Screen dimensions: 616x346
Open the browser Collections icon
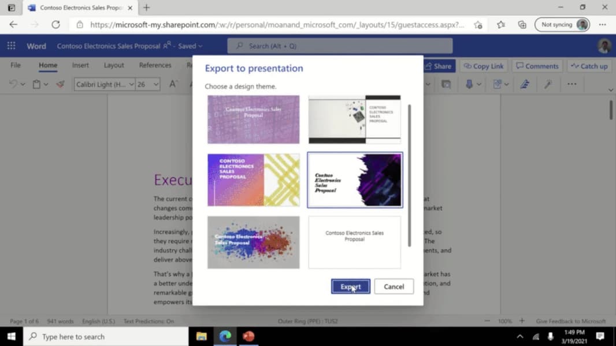pyautogui.click(x=522, y=25)
